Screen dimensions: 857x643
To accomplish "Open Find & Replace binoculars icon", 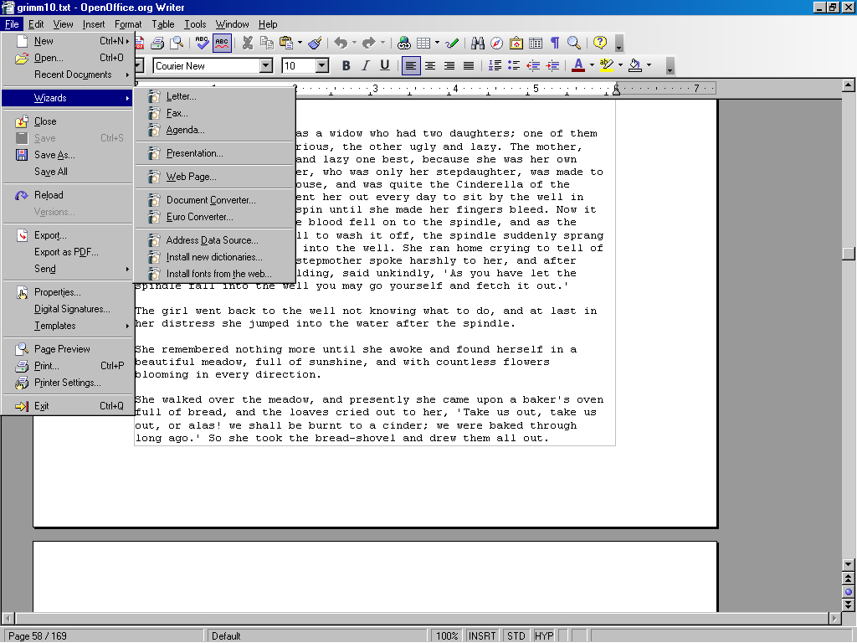I will tap(478, 43).
